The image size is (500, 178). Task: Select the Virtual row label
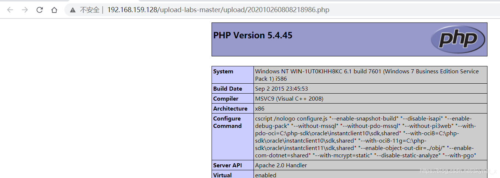[x=222, y=175]
